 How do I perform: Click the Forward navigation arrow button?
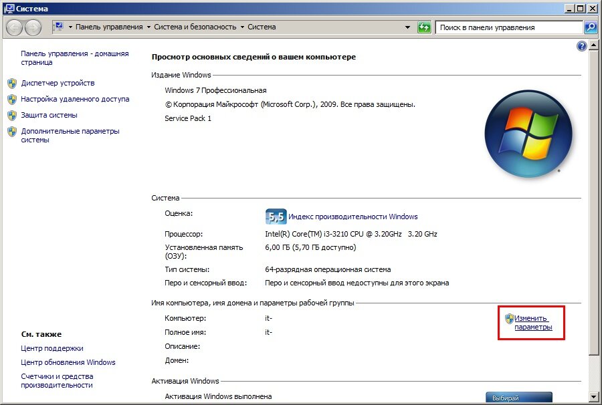tap(33, 27)
